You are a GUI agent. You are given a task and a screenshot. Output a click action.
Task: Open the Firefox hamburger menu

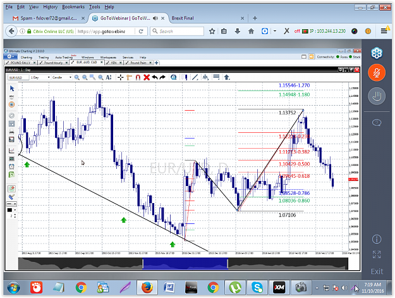pyautogui.click(x=384, y=31)
